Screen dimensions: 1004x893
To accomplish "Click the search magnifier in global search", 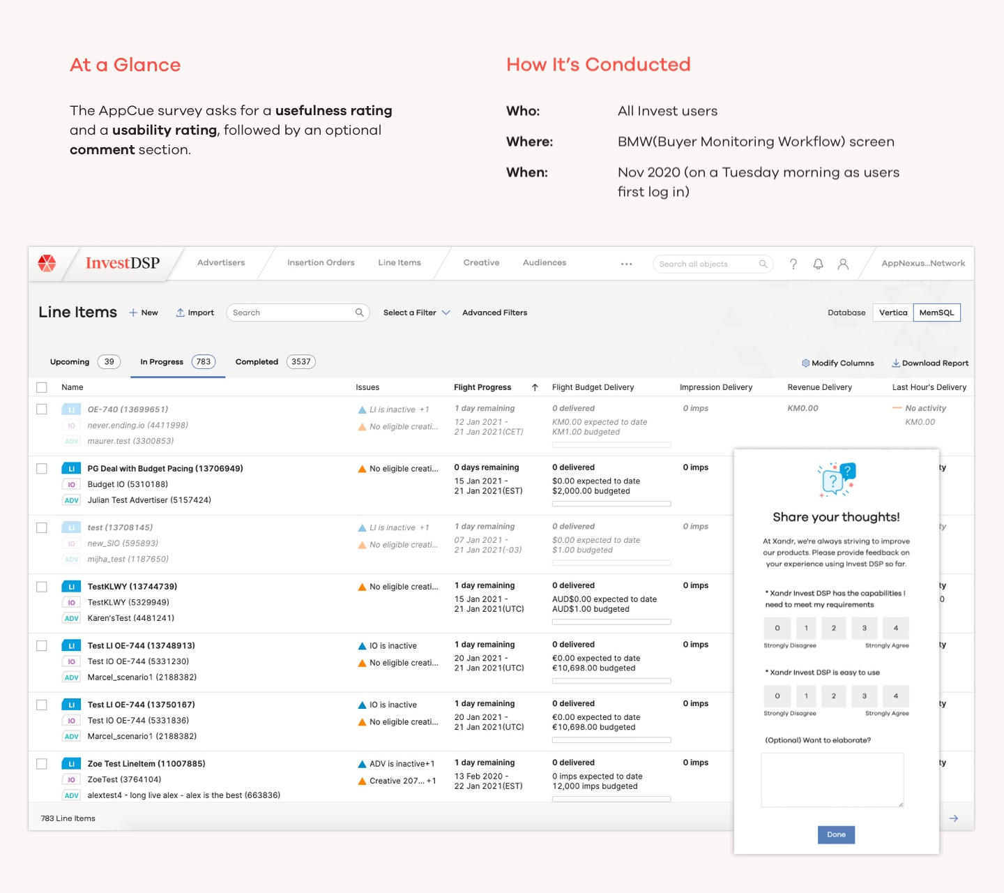I will pos(763,264).
